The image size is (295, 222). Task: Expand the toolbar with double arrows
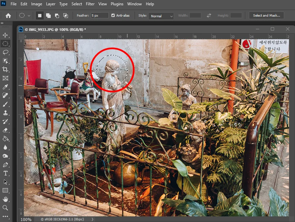click(2, 23)
